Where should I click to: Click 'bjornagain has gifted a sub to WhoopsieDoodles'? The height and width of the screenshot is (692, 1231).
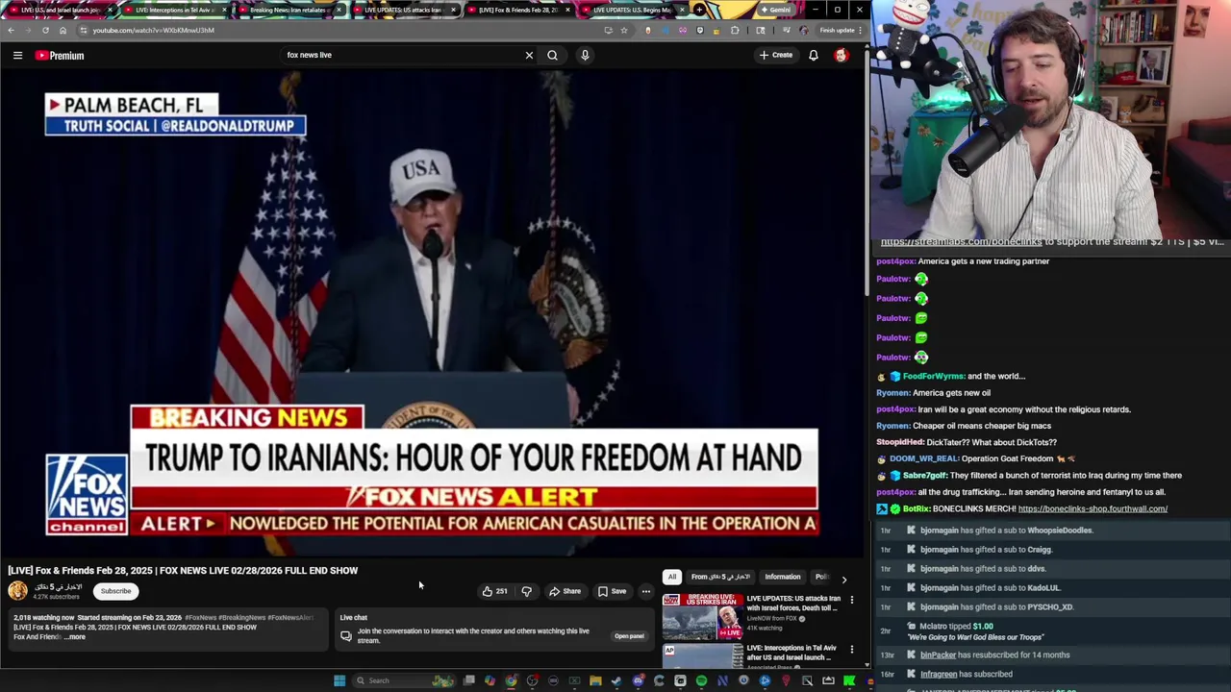click(1006, 531)
